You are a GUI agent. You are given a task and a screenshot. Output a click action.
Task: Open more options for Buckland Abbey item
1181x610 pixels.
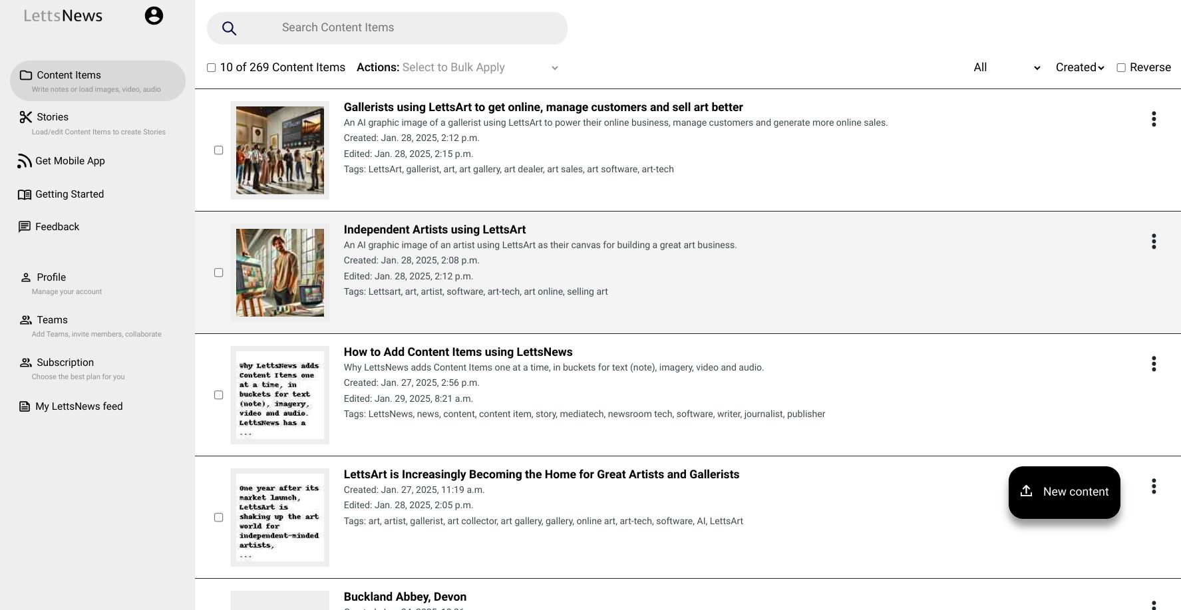click(x=1154, y=605)
